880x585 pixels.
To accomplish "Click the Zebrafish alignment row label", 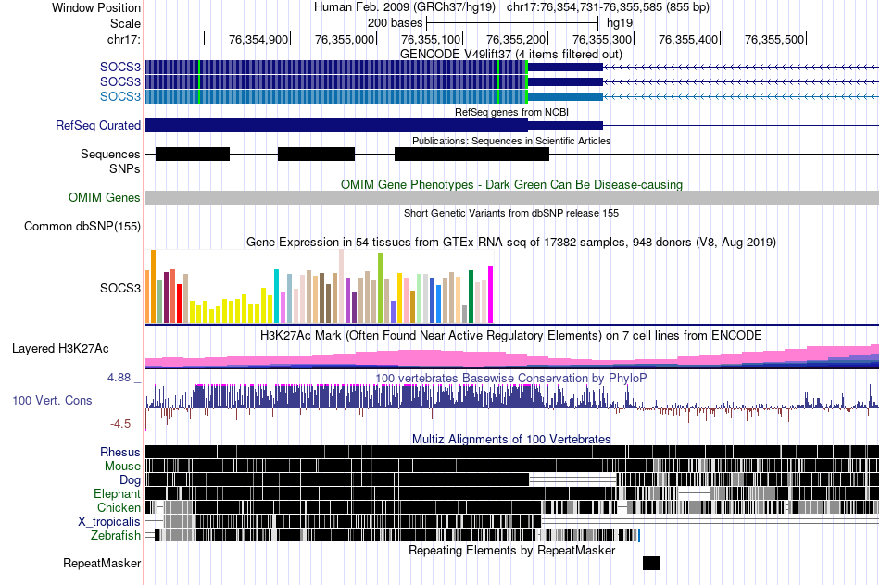I will coord(116,536).
